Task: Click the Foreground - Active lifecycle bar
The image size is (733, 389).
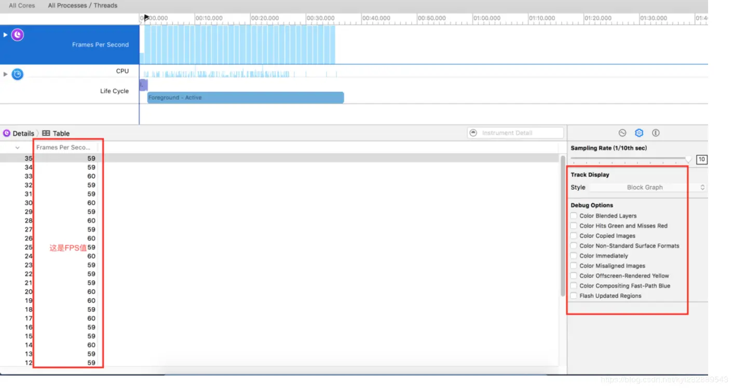Action: click(x=246, y=98)
